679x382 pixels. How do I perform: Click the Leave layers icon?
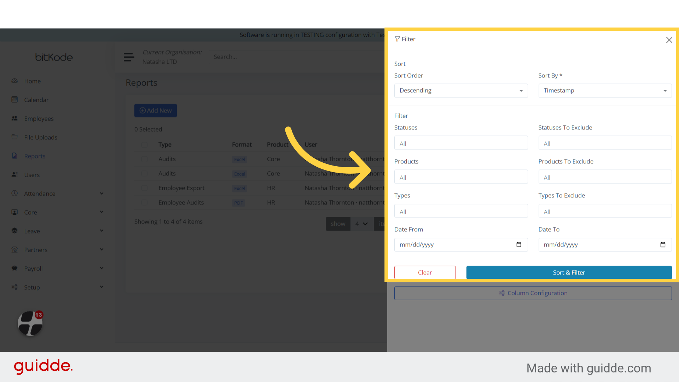pos(14,231)
